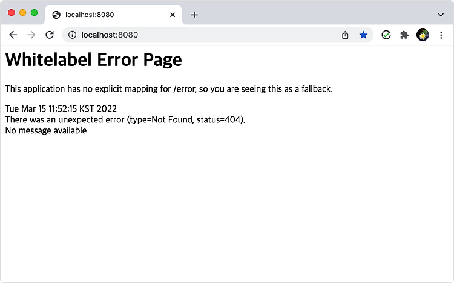Image resolution: width=454 pixels, height=283 pixels.
Task: Minimize the window with yellow button
Action: (x=22, y=13)
